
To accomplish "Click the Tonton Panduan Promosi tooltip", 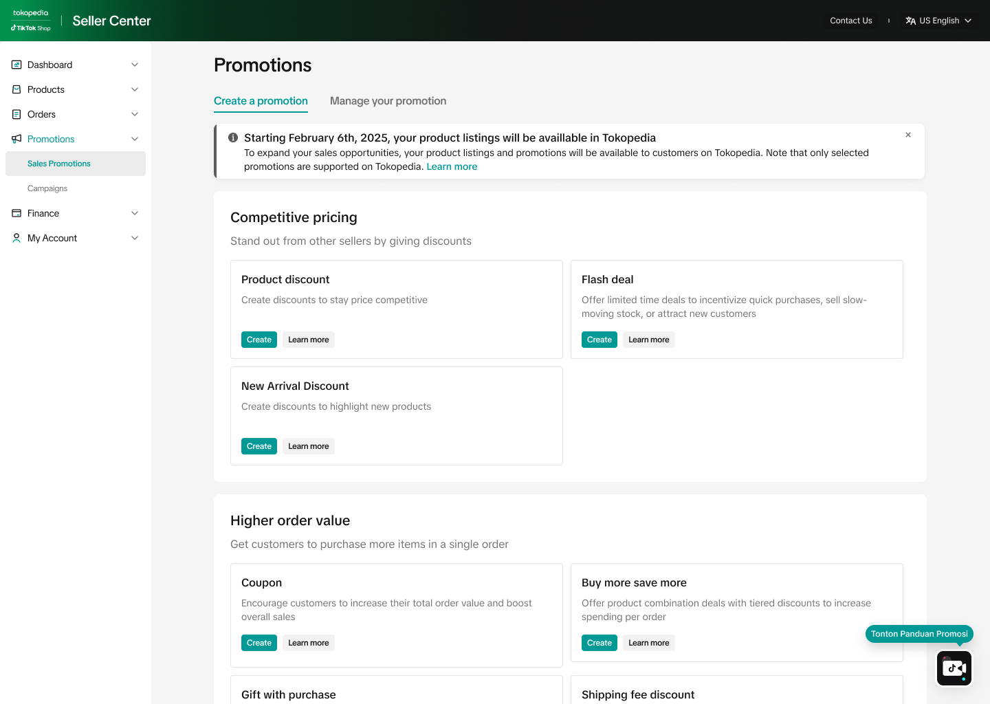I will point(918,634).
